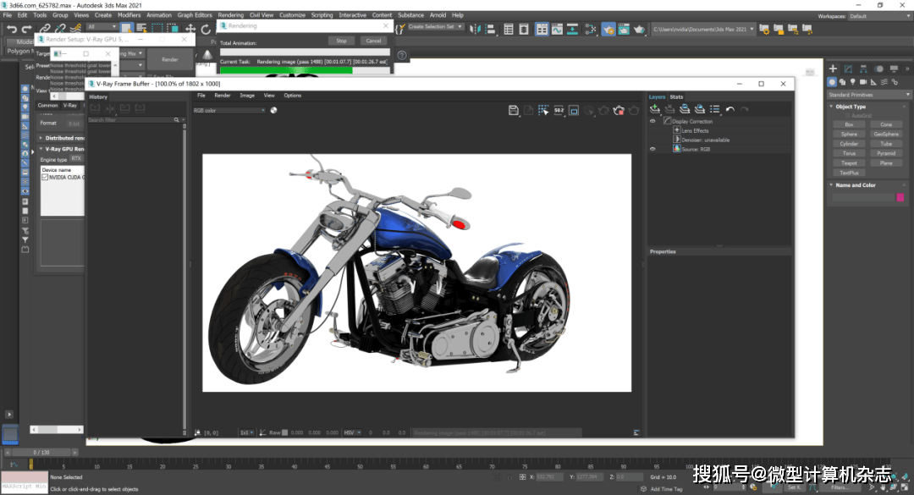This screenshot has height=495, width=914.
Task: Open the project path dropdown
Action: point(703,29)
